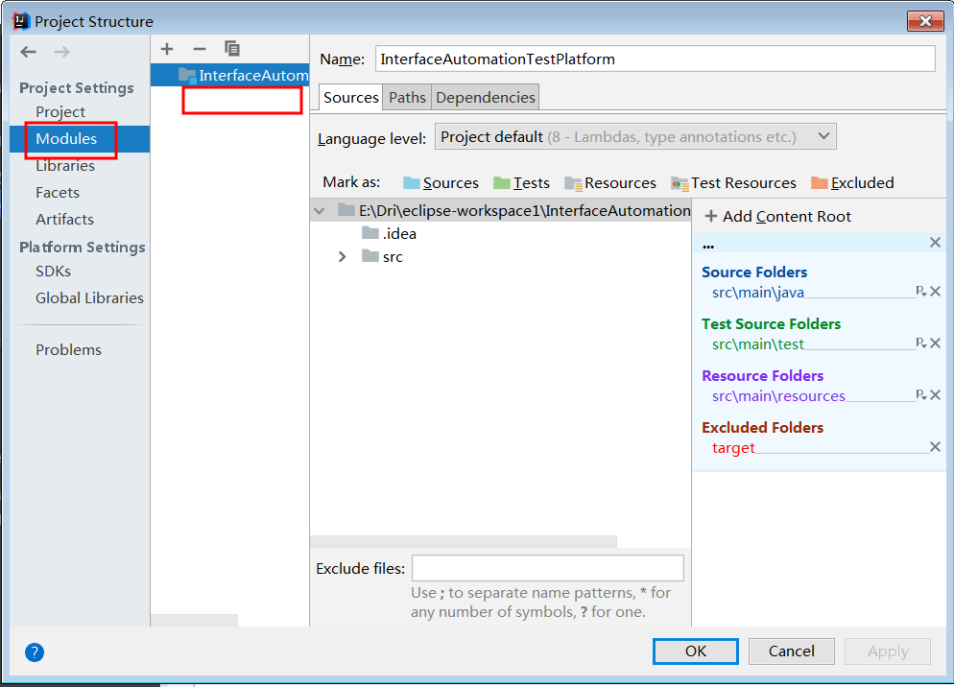954x687 pixels.
Task: Go forward with the right arrow
Action: pyautogui.click(x=61, y=52)
